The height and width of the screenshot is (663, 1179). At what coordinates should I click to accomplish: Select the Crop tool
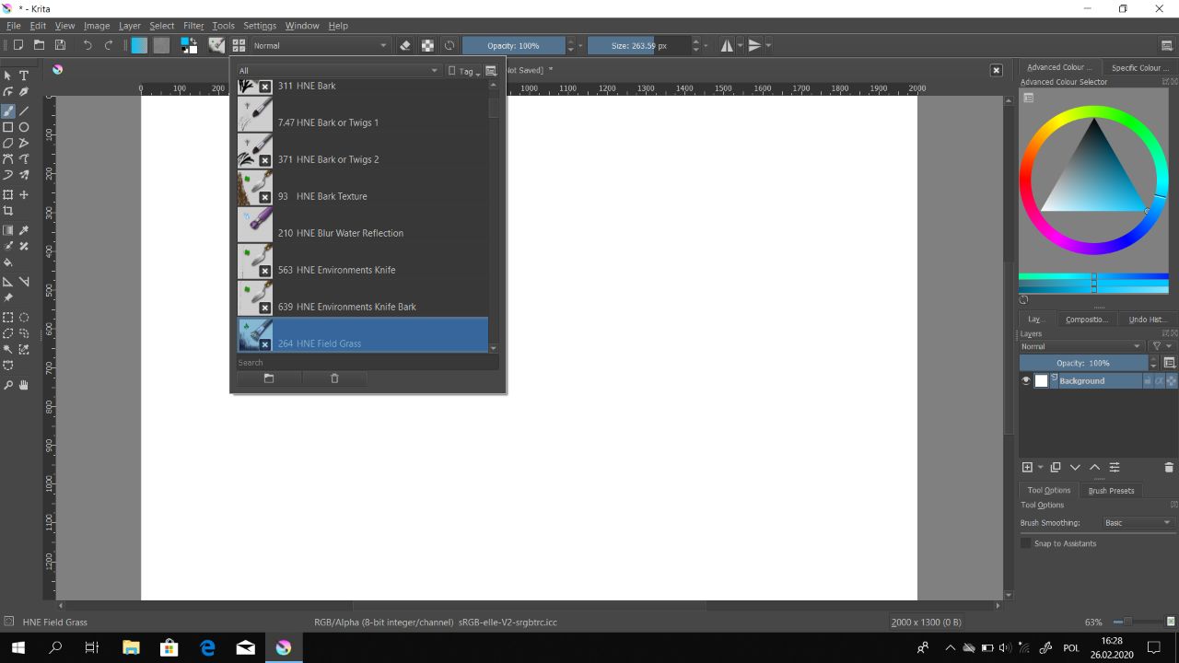point(8,211)
